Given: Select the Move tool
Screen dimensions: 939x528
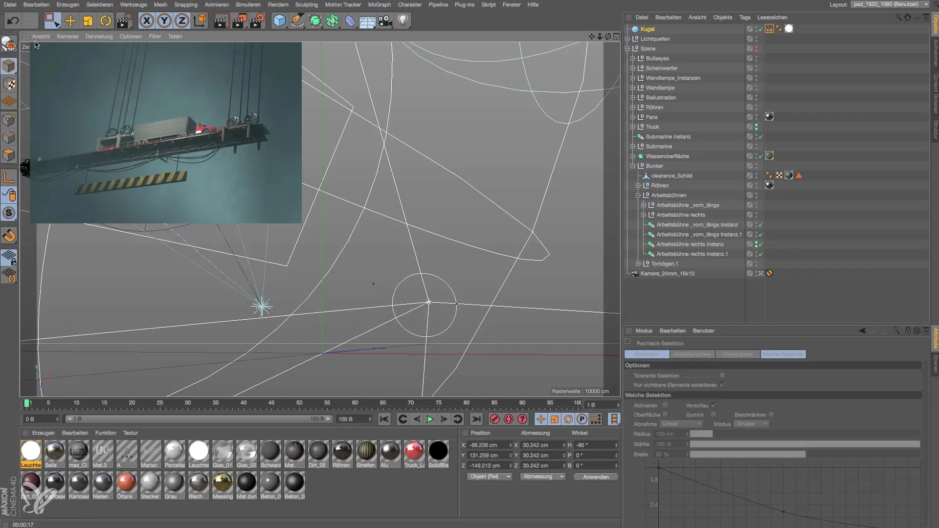Looking at the screenshot, I should 70,21.
